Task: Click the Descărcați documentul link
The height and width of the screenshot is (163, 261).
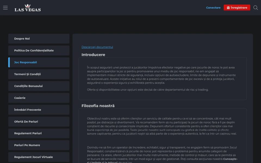Action: [x=97, y=47]
